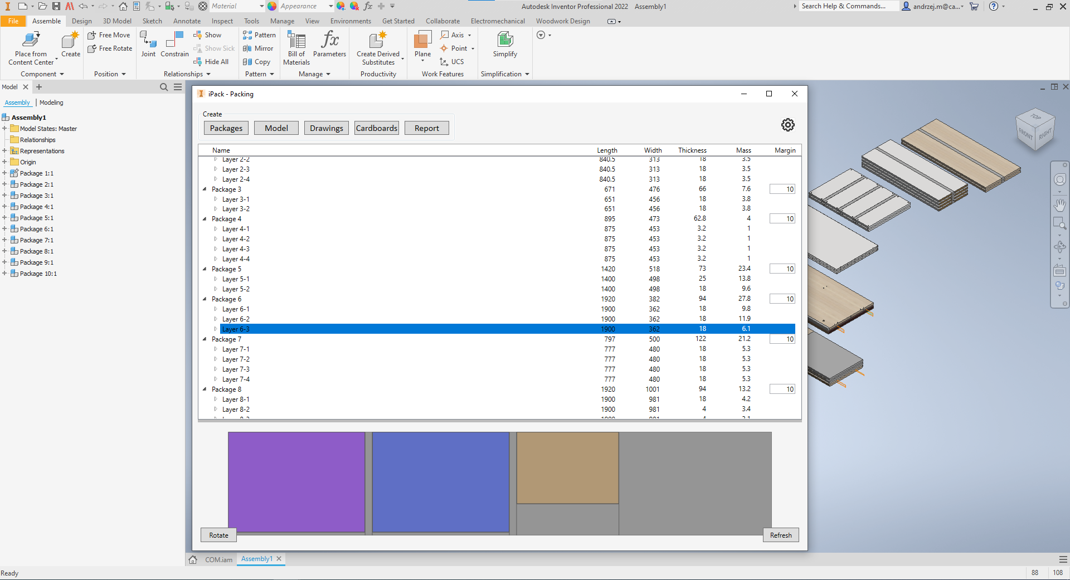Expand Package 5:1 in model tree
This screenshot has height=580, width=1070.
(4, 218)
